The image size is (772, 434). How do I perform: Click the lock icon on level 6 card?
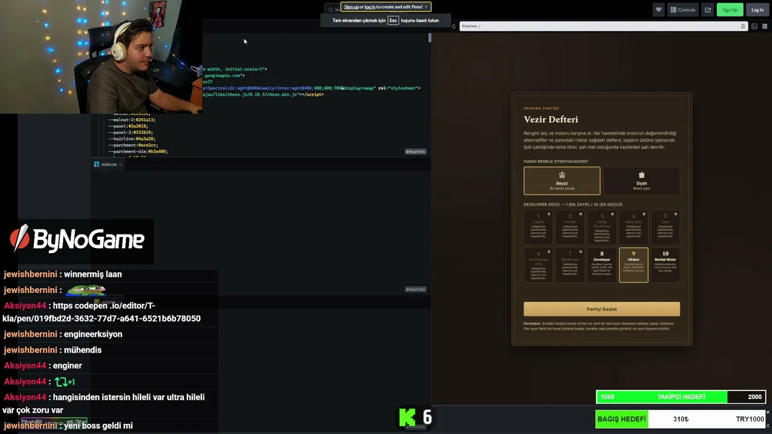coord(549,251)
